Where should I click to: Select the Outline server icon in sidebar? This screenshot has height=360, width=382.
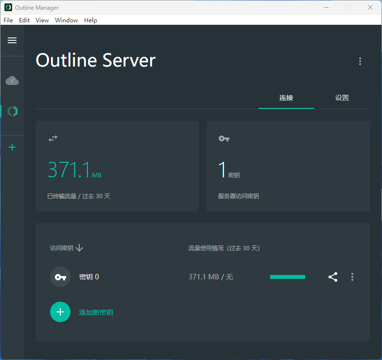(13, 111)
